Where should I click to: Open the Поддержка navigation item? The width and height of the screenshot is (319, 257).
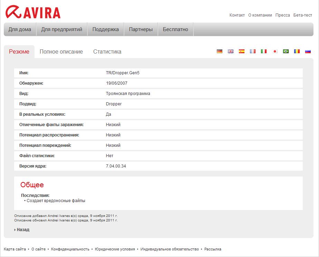point(105,29)
